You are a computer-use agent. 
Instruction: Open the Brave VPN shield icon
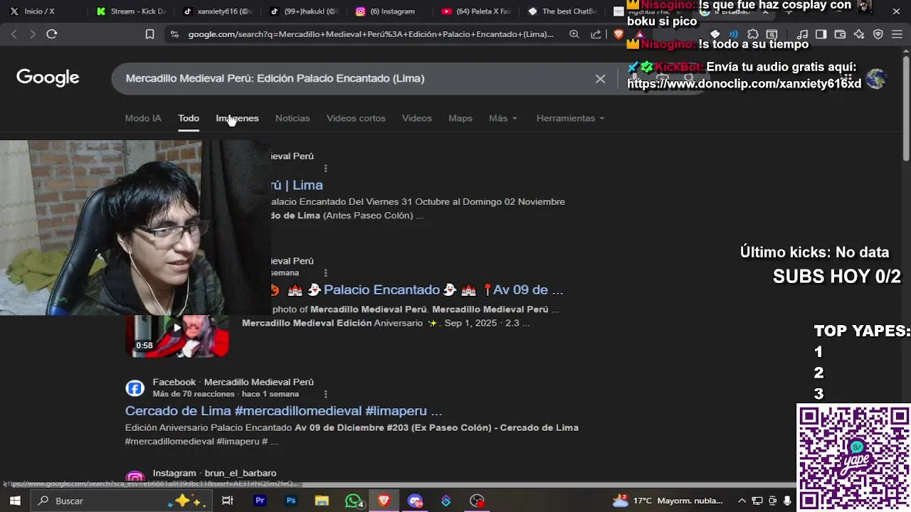(878, 34)
